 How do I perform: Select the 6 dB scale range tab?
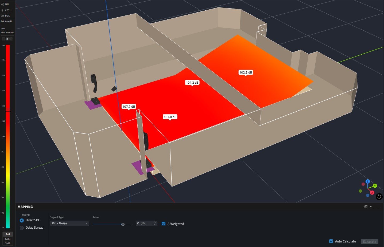point(8,239)
